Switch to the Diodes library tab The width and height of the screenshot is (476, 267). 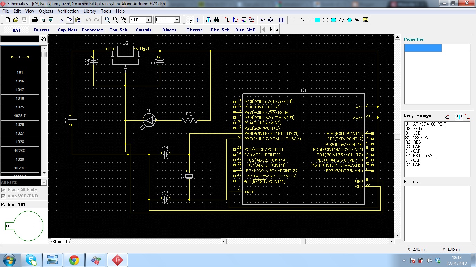[x=169, y=30]
